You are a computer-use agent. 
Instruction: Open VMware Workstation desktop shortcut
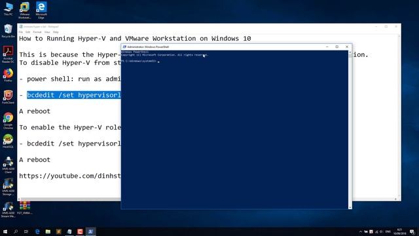pyautogui.click(x=25, y=10)
